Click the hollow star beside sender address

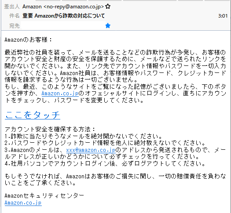(108, 7)
